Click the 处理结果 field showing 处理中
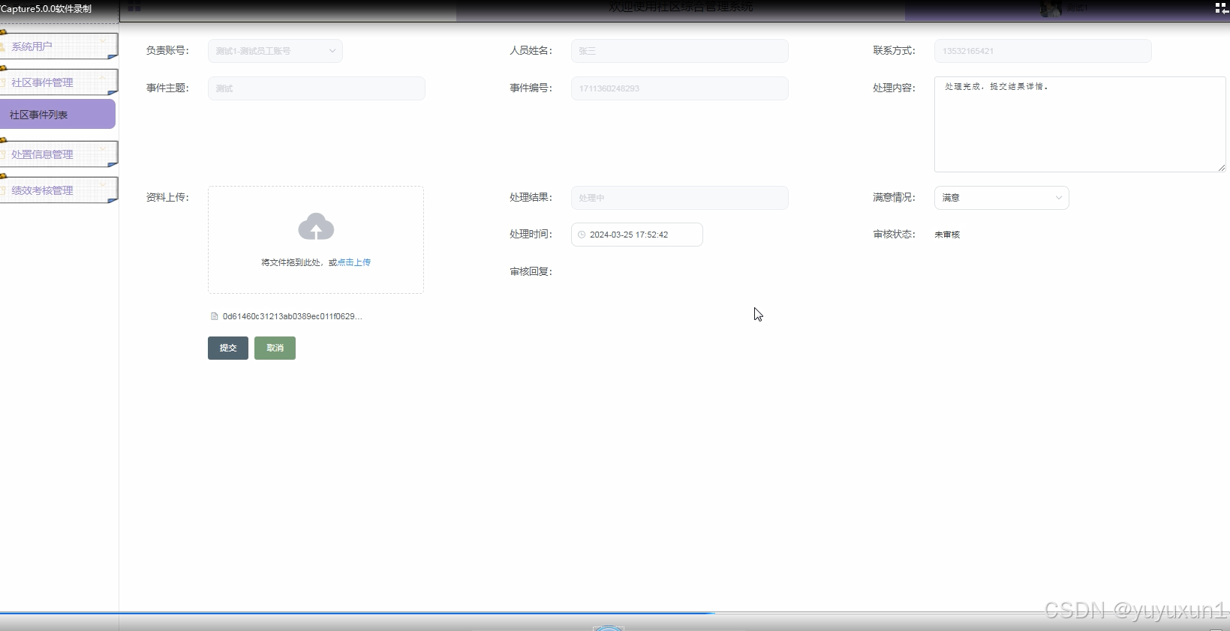This screenshot has height=631, width=1230. tap(679, 198)
